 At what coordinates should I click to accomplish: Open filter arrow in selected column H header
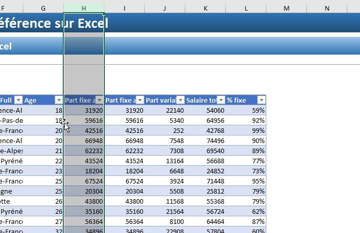coord(99,100)
